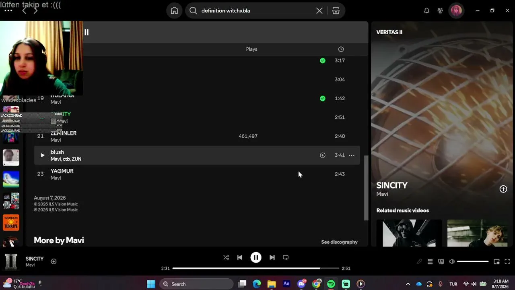Open the now playing album cover in the player bar

tap(11, 262)
